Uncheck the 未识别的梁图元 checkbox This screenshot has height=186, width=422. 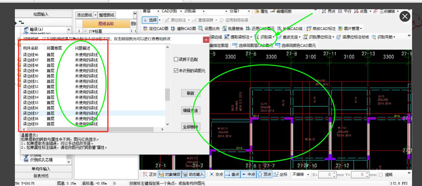[176, 71]
